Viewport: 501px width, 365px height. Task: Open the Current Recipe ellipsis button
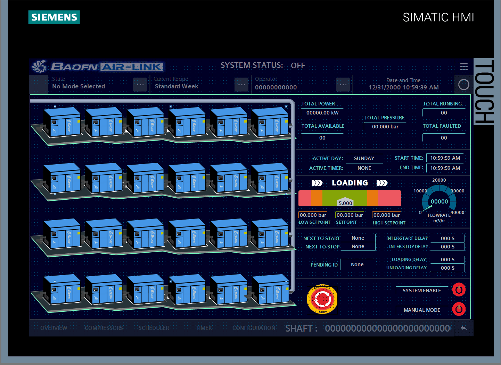point(241,85)
